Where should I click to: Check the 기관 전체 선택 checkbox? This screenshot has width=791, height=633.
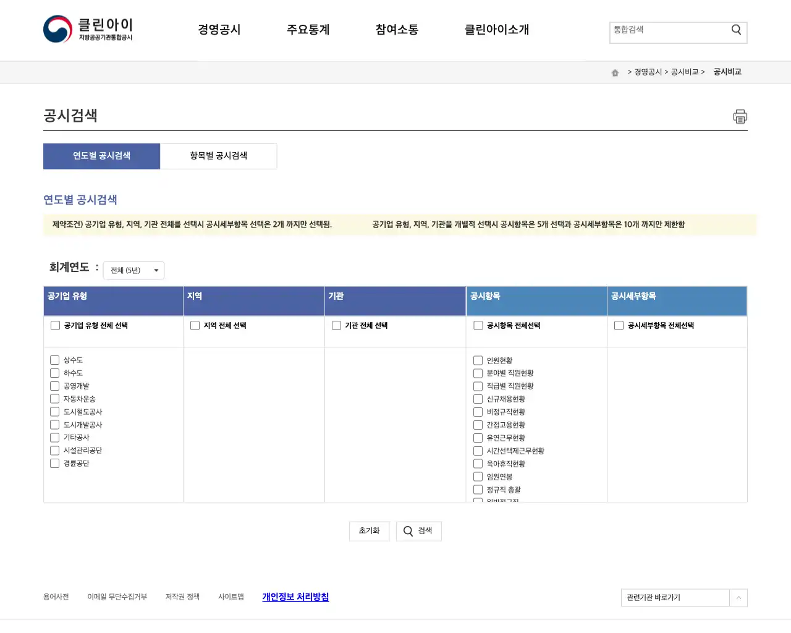pyautogui.click(x=336, y=325)
